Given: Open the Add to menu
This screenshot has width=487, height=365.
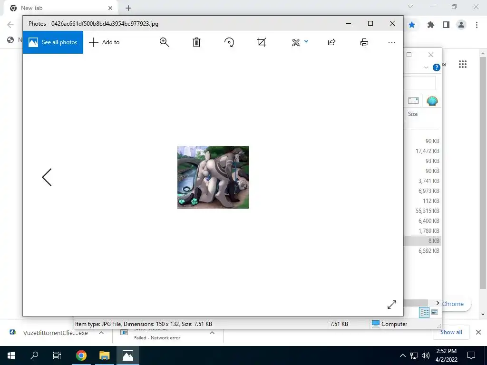Looking at the screenshot, I should pos(104,42).
